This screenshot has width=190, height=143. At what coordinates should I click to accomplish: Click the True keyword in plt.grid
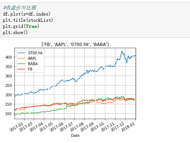31,26
